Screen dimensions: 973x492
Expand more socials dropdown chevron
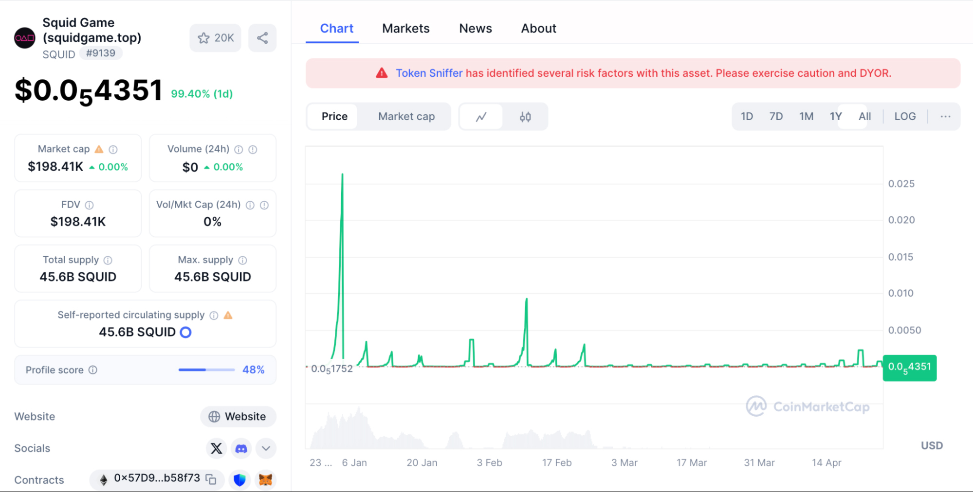click(266, 448)
